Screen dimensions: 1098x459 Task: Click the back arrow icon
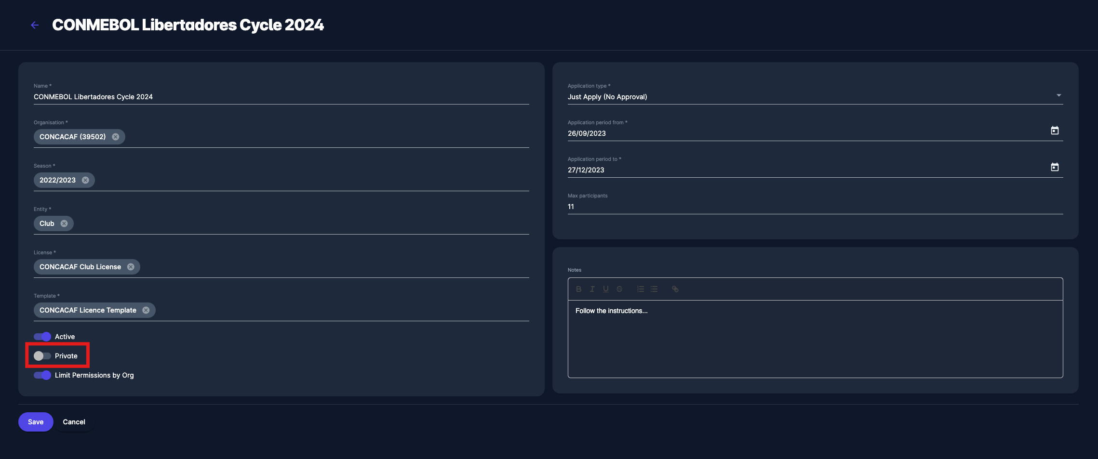[x=35, y=25]
